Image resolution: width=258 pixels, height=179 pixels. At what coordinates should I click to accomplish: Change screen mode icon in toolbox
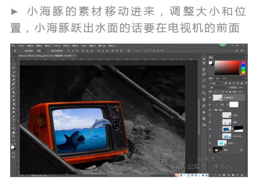(x=13, y=157)
